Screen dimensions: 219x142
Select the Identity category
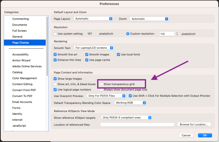(x=17, y=114)
